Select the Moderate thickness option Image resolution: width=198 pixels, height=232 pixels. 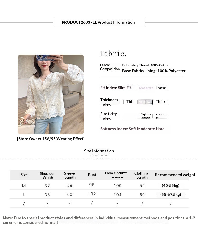(145, 102)
